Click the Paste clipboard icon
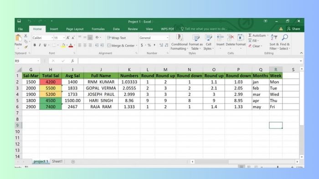Screen dimensions: 319x179 tap(18, 38)
